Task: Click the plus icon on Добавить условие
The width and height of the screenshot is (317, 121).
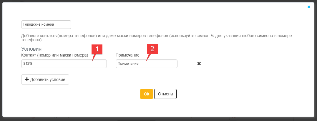Action: pos(27,79)
